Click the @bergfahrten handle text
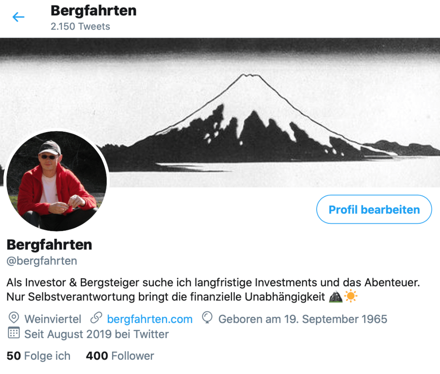 tap(42, 261)
